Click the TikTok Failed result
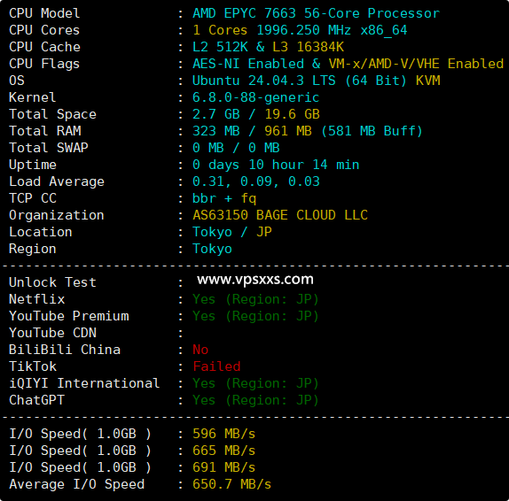Image resolution: width=509 pixels, height=501 pixels. point(216,366)
